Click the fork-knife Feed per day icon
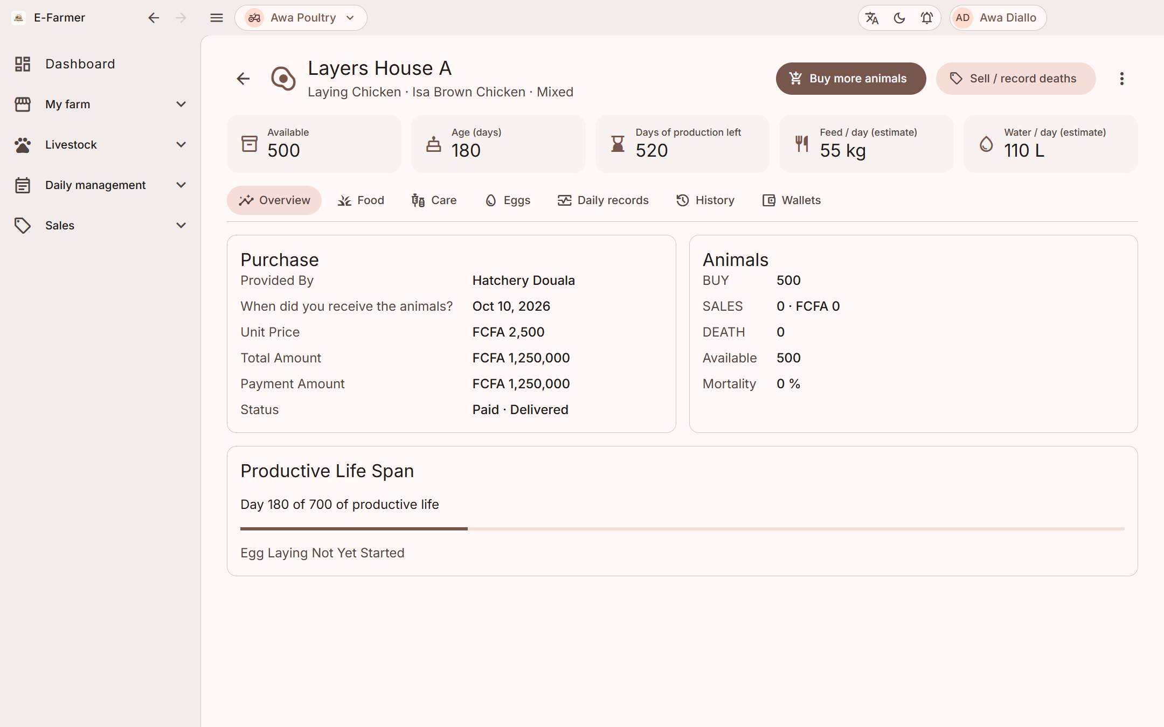 coord(802,144)
